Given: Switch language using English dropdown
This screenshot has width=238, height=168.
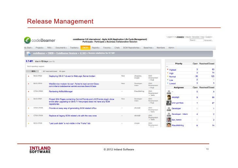Looking at the screenshot, I should click(209, 37).
